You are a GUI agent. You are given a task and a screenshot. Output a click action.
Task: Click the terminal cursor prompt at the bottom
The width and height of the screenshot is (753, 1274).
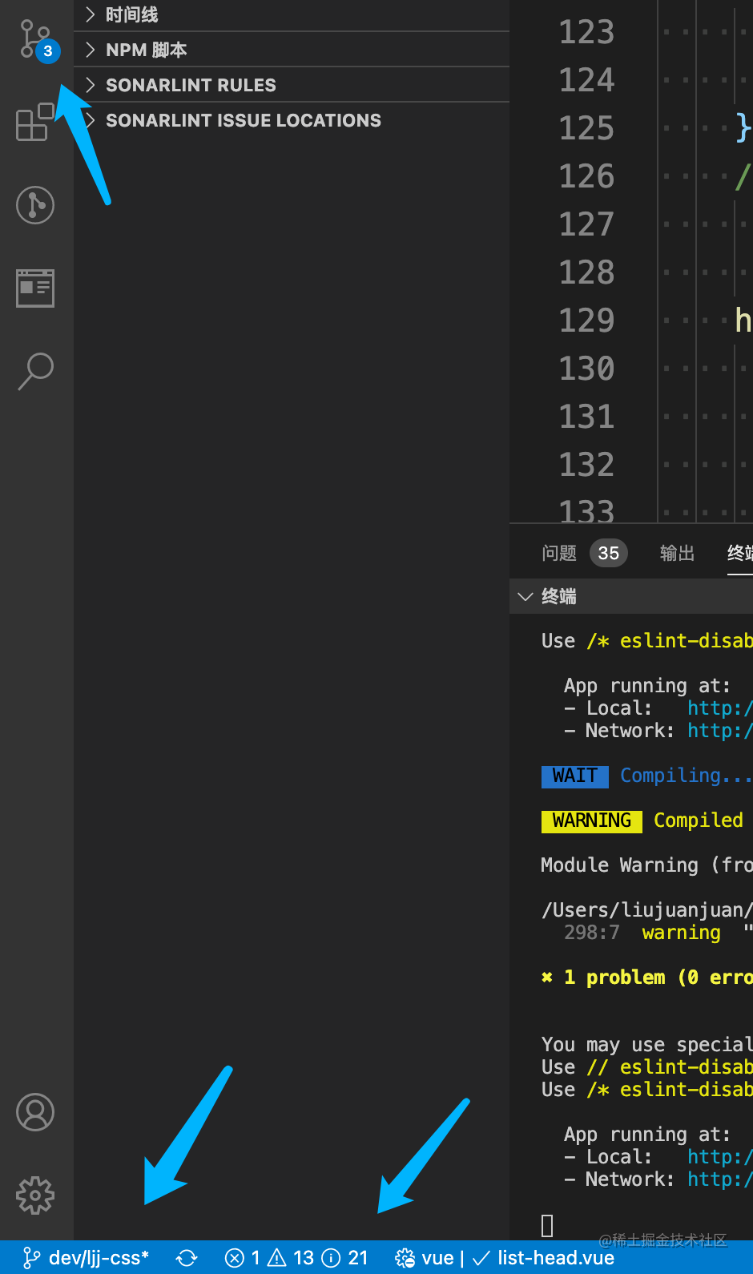point(547,1225)
